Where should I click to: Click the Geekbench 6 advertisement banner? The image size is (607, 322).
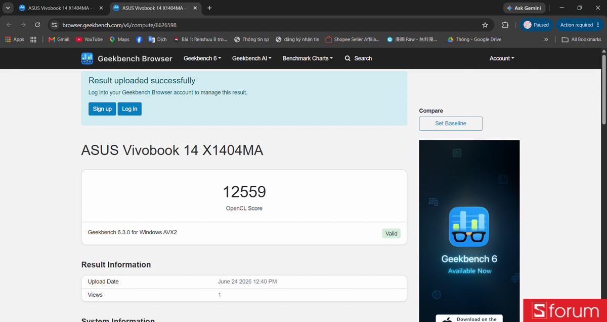(469, 231)
